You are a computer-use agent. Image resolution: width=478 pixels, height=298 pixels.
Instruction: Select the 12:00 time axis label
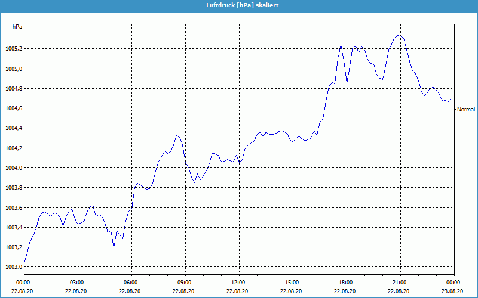click(238, 282)
